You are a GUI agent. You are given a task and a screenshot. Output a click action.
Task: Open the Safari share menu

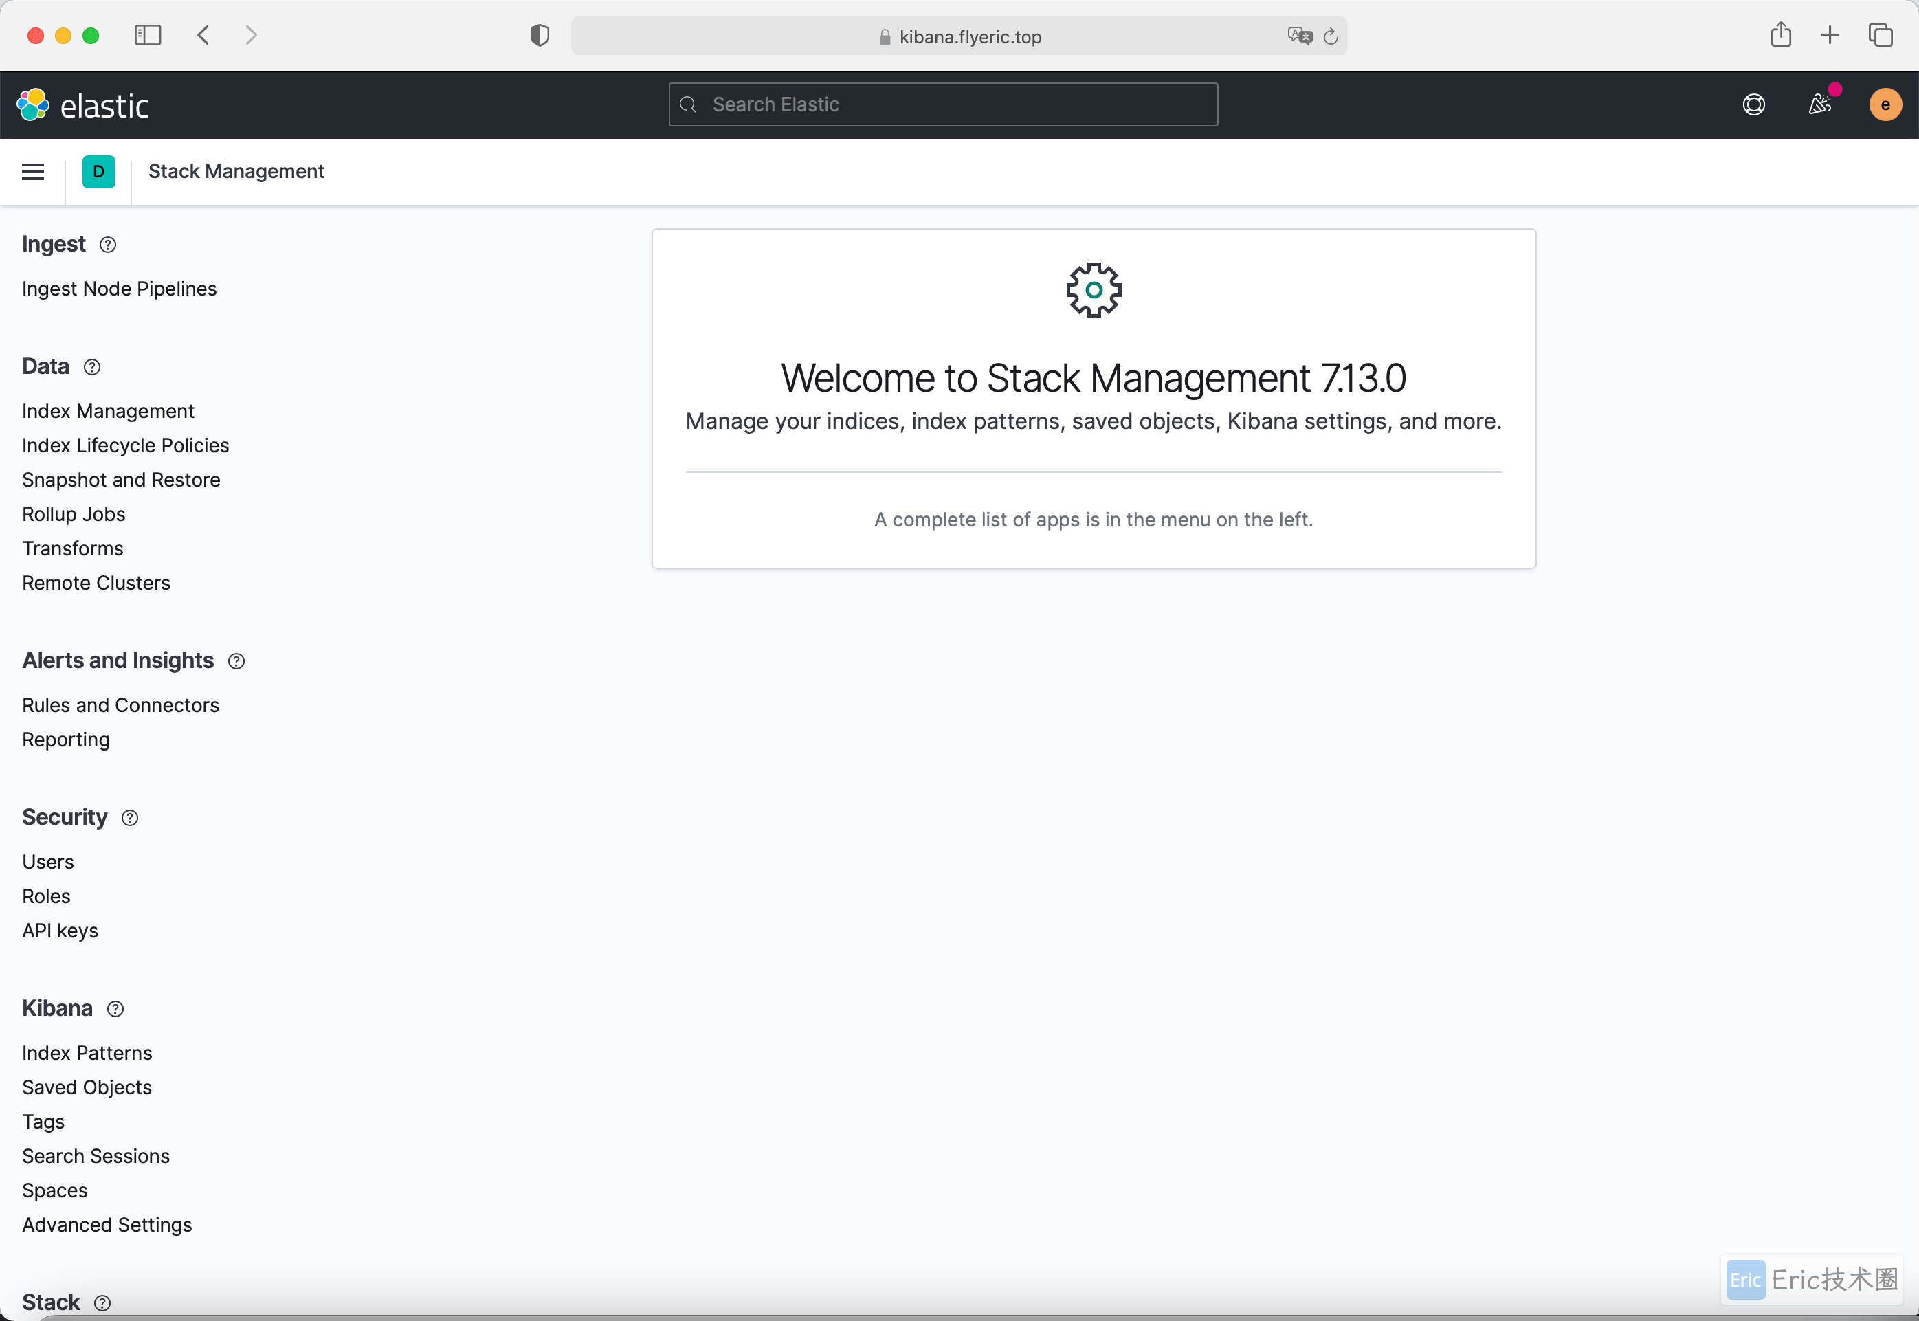click(1781, 34)
